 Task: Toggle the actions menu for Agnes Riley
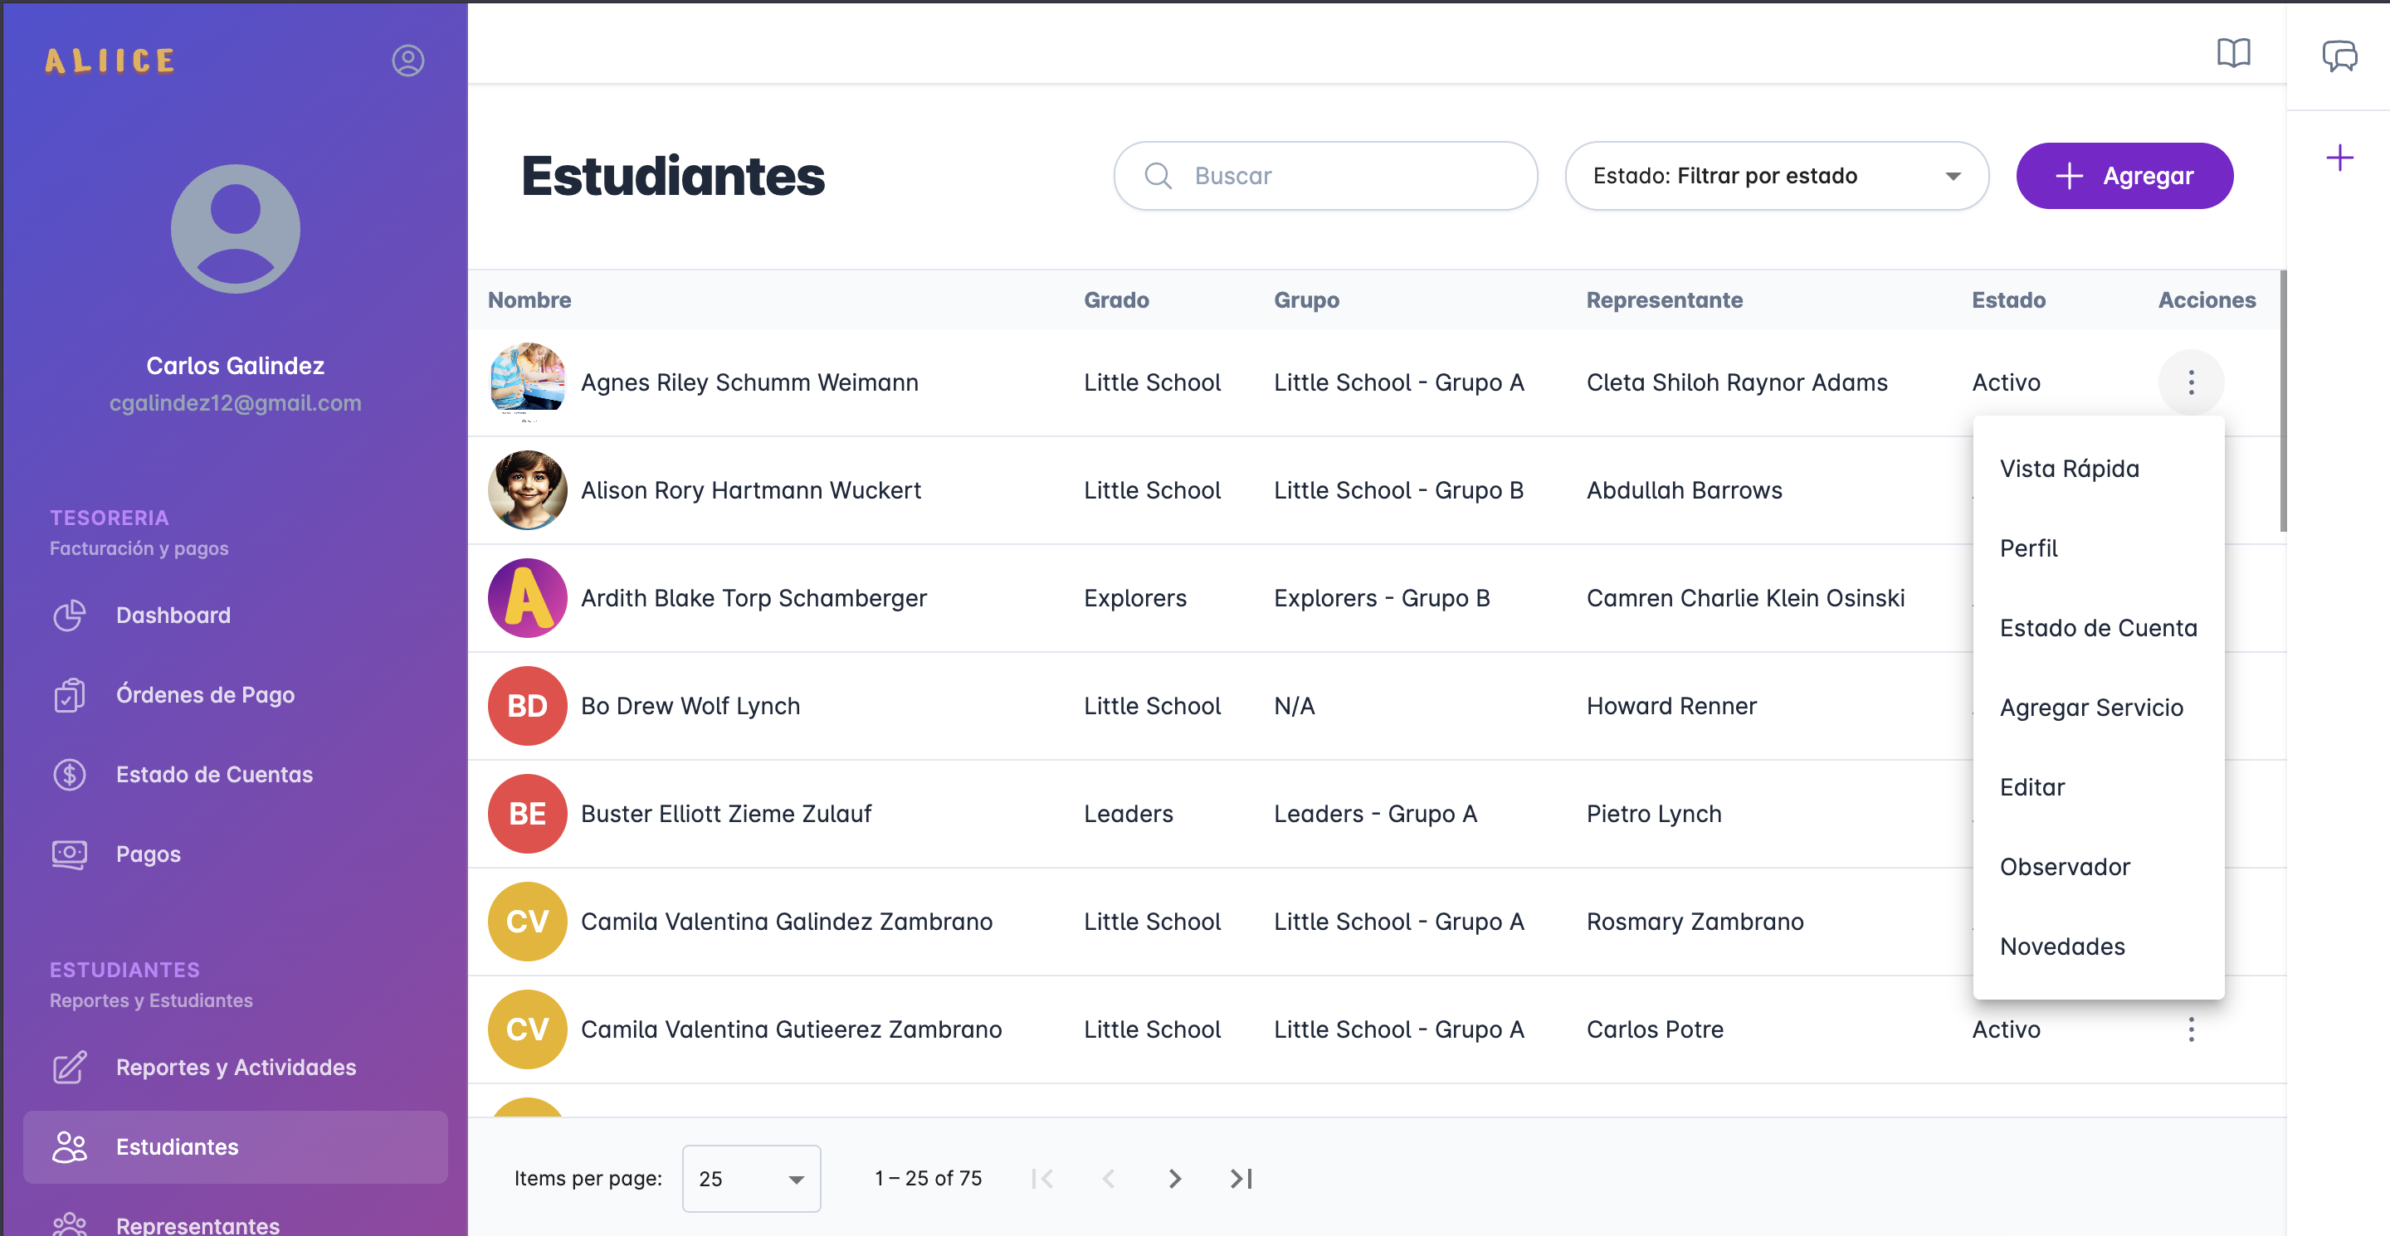click(2191, 382)
